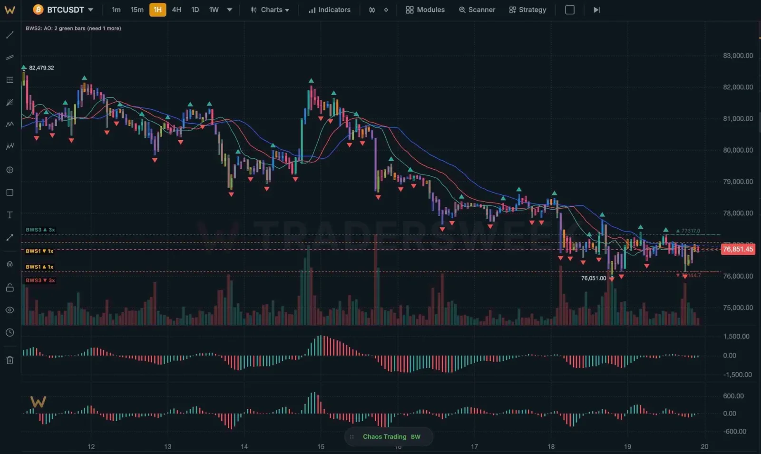Image resolution: width=761 pixels, height=454 pixels.
Task: Select the text annotation tool
Action: tap(10, 215)
